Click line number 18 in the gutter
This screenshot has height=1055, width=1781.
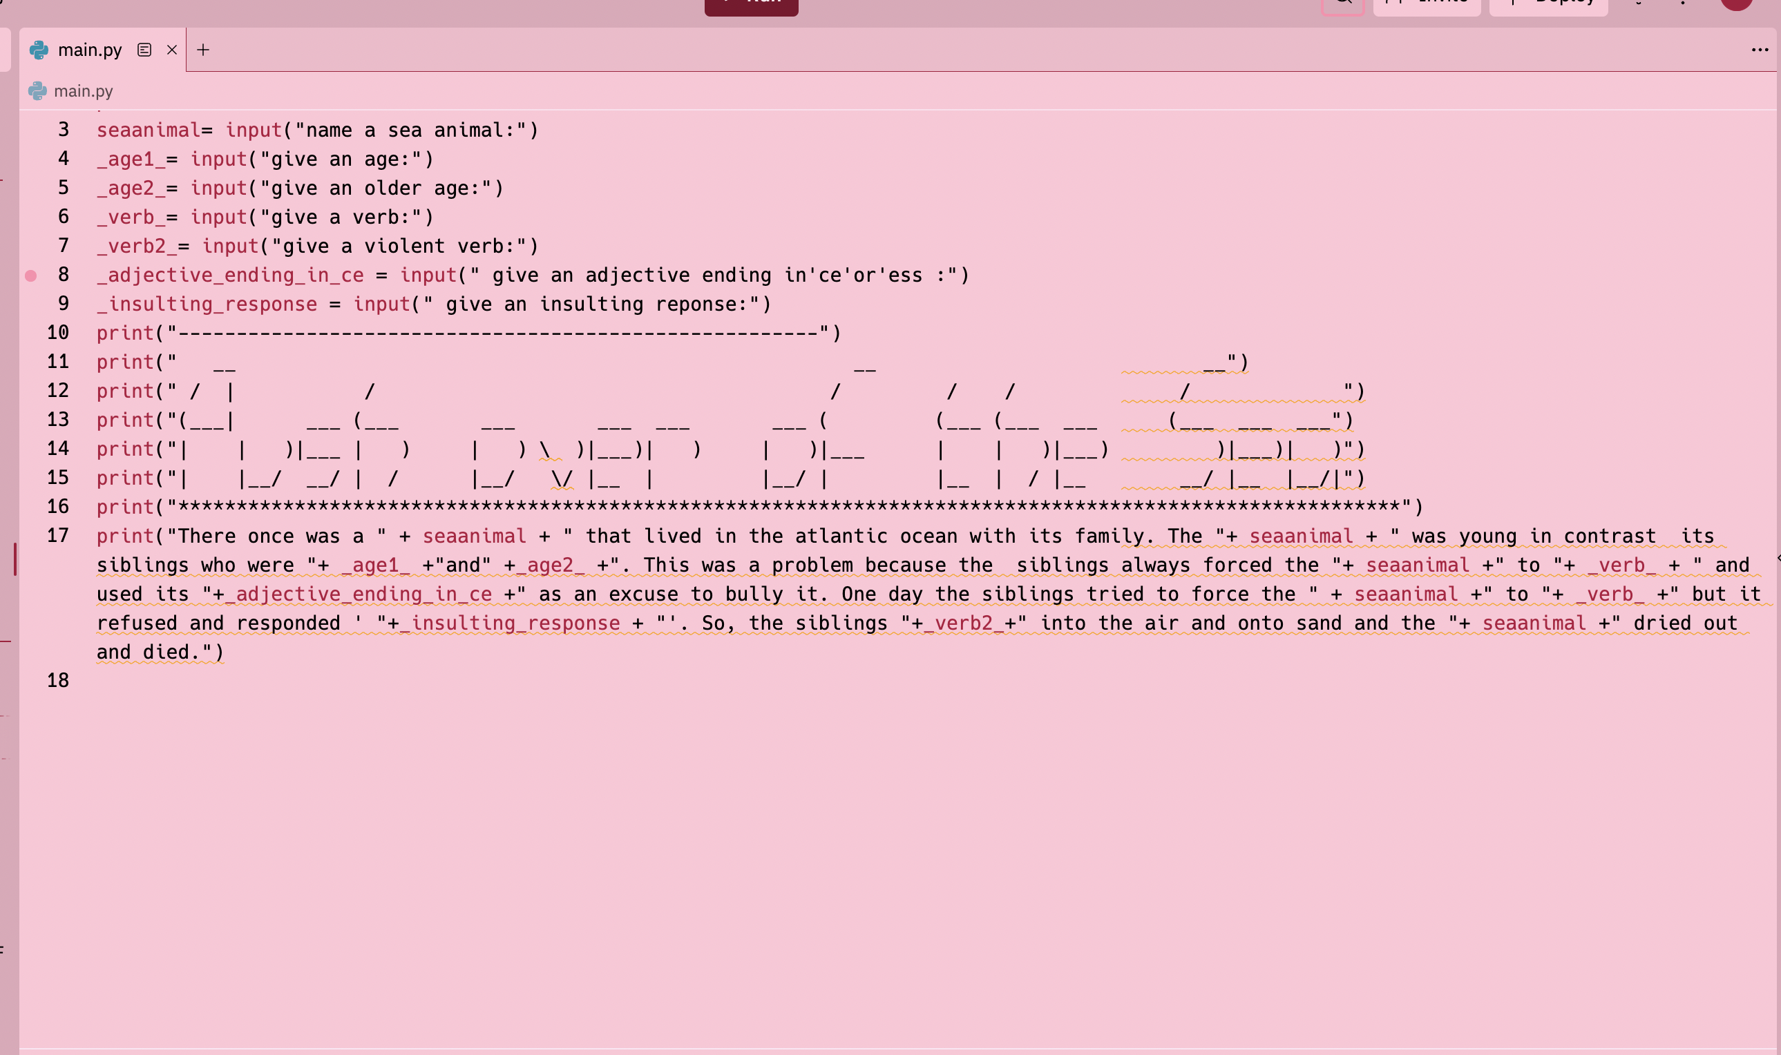(57, 681)
